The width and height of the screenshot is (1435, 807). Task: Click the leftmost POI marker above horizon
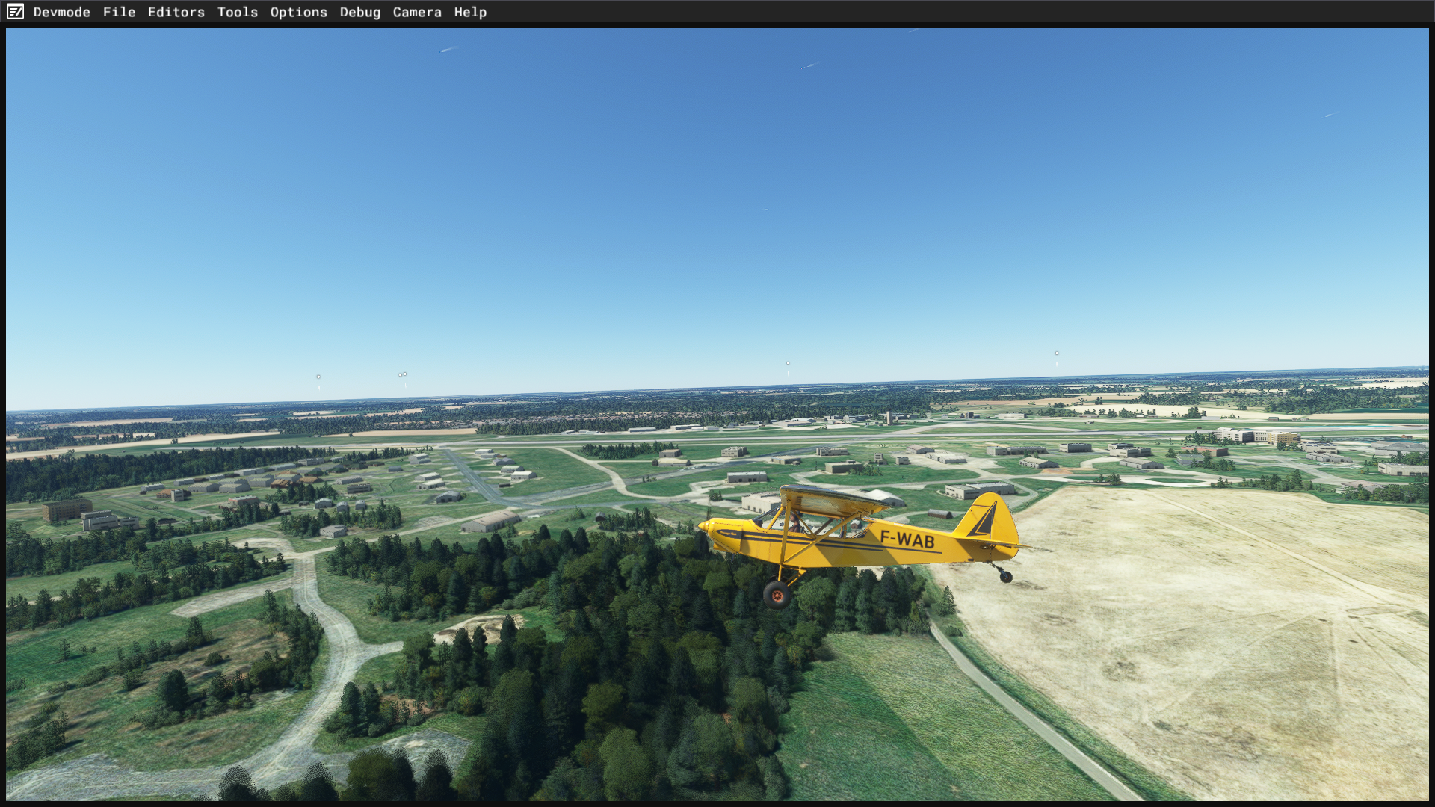(318, 377)
